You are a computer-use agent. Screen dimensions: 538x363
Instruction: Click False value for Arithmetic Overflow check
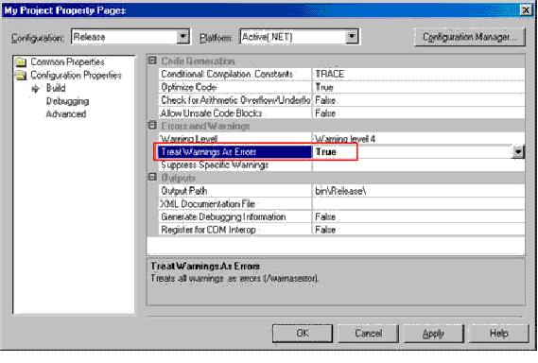(418, 100)
